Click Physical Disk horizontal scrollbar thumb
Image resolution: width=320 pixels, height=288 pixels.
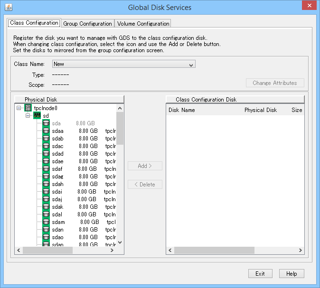(48, 250)
